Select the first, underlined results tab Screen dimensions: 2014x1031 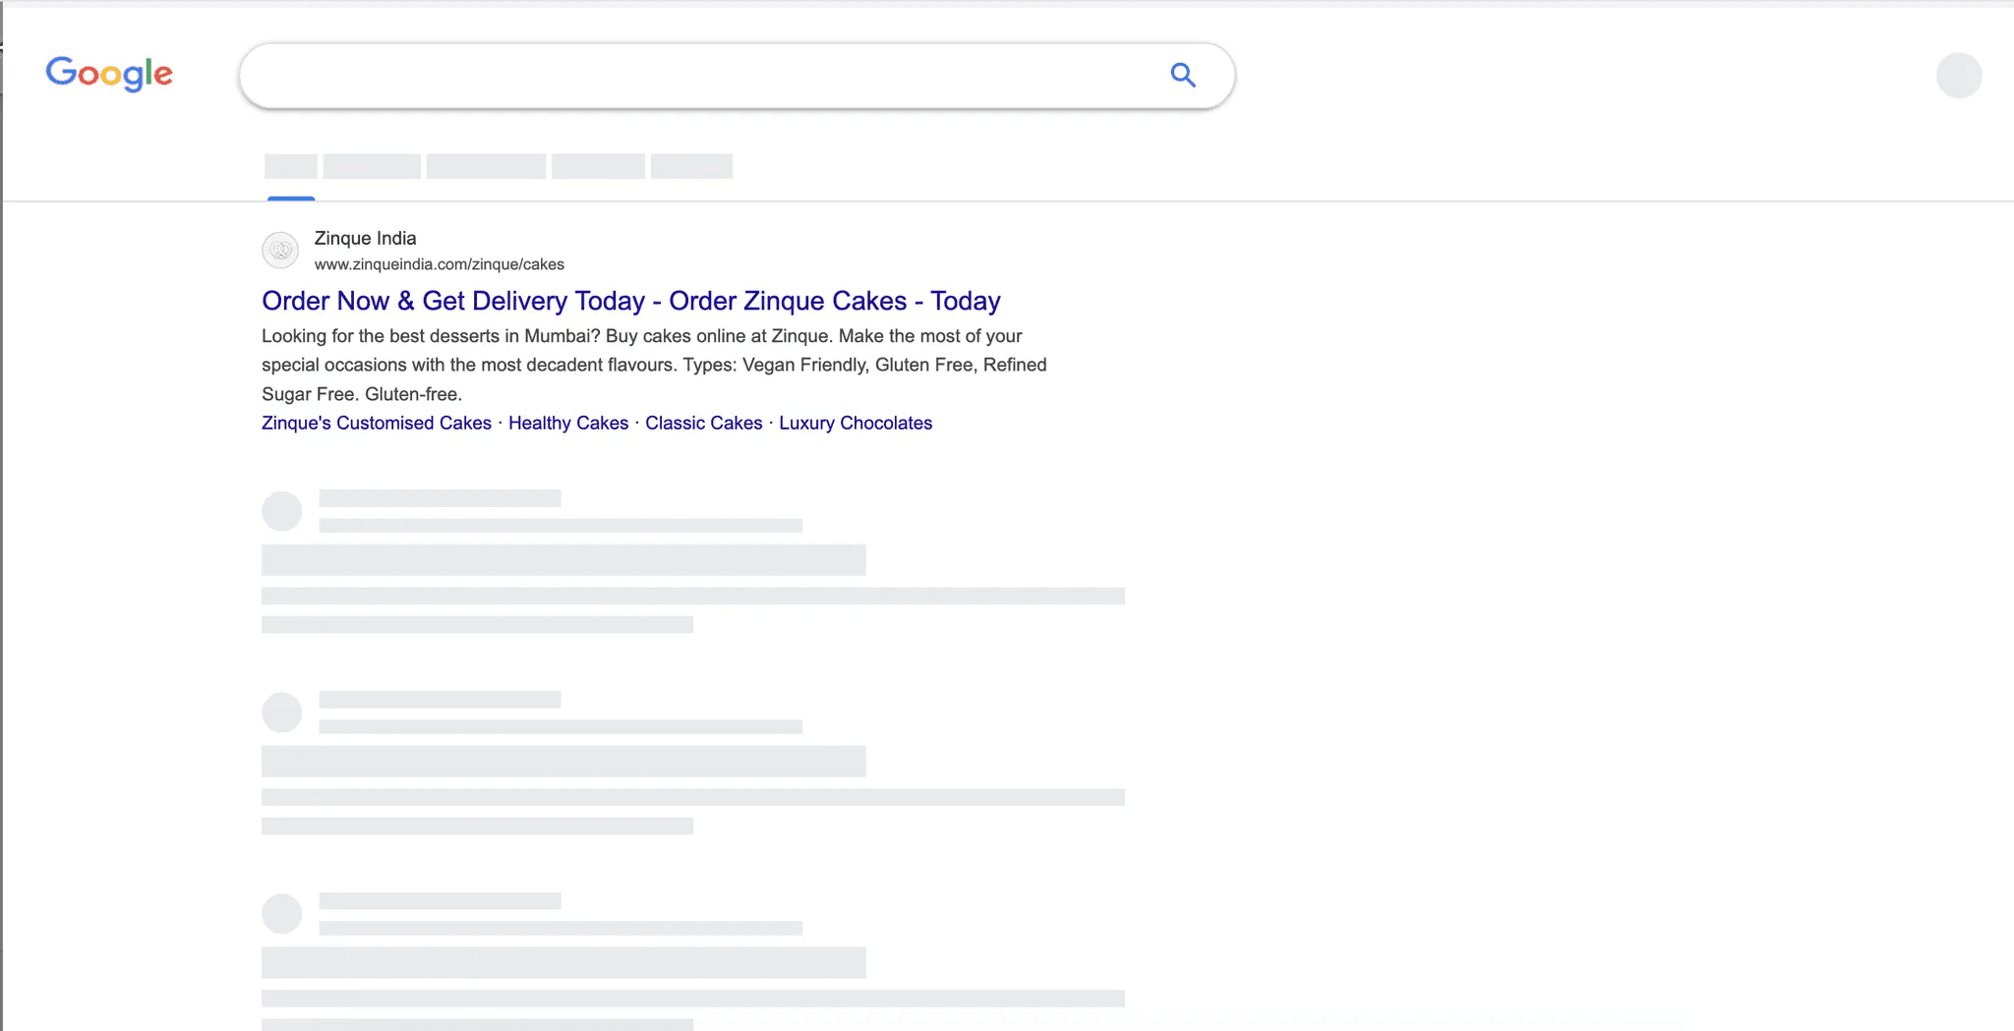click(x=291, y=167)
